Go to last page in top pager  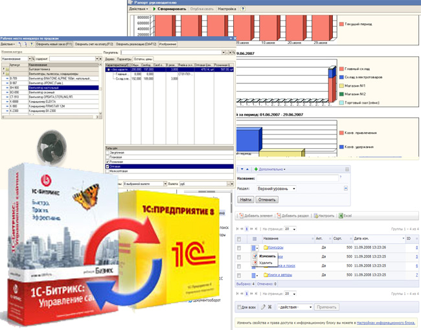pyautogui.click(x=256, y=229)
